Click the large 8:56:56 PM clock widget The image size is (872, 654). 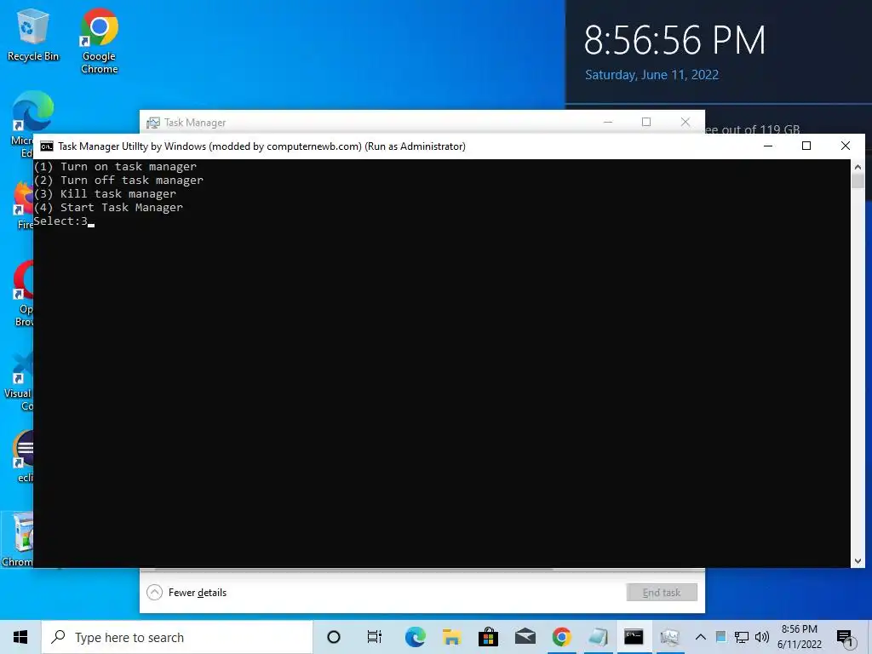[x=674, y=41]
